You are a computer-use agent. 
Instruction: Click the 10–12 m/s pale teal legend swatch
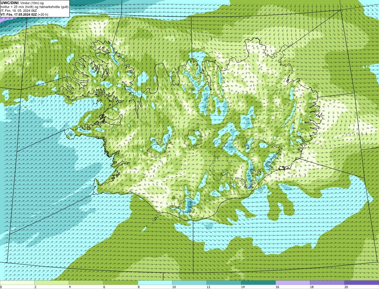coord(189,282)
